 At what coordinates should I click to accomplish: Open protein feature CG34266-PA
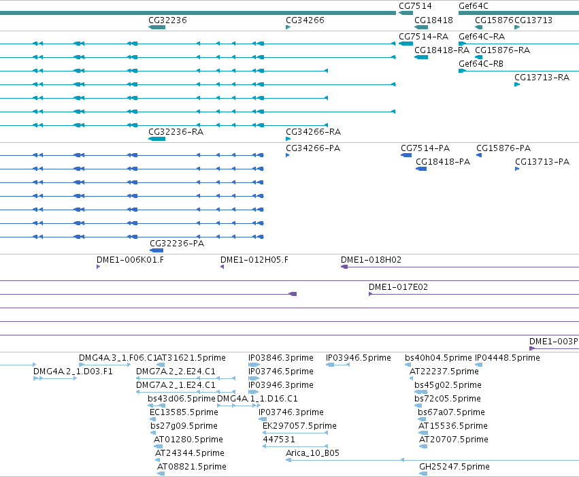coord(313,148)
